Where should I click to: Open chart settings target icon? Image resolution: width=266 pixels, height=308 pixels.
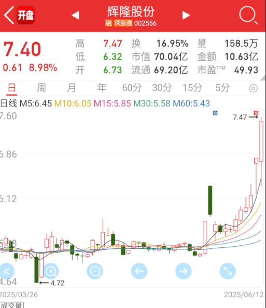click(253, 88)
